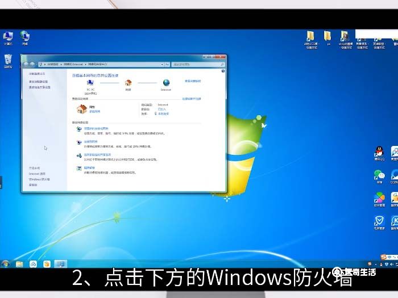Open Internet 选项 in the sidebar
The image size is (398, 298).
(37, 174)
